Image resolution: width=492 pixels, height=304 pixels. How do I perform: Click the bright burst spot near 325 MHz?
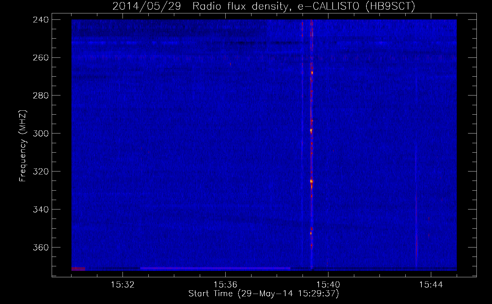[x=311, y=181]
